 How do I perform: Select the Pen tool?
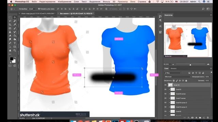[x=10, y=43]
